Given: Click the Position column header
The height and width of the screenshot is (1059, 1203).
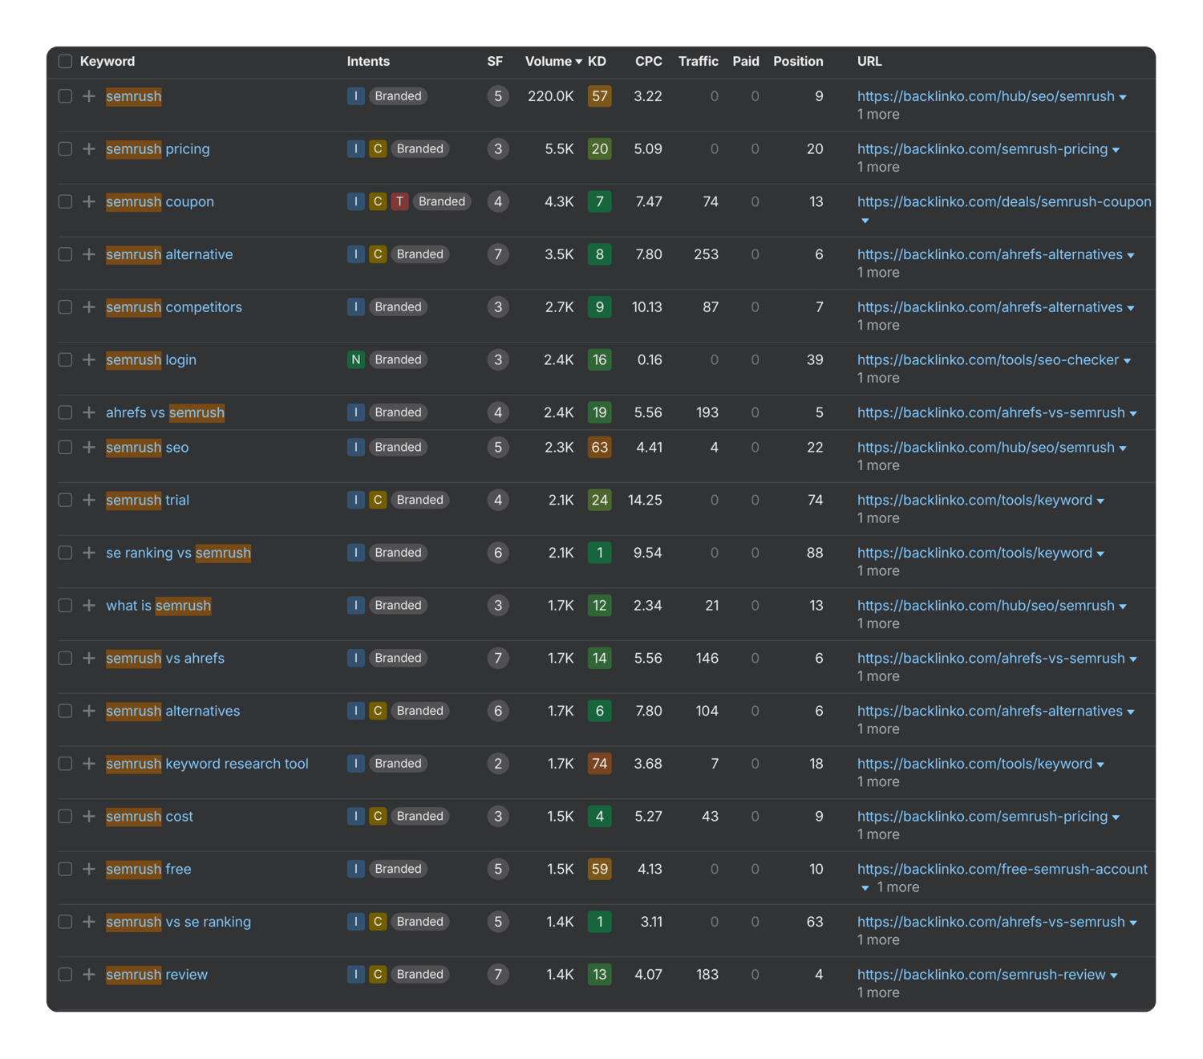Looking at the screenshot, I should point(798,62).
